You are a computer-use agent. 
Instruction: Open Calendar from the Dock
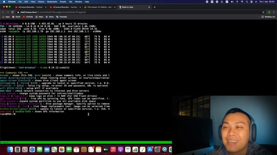(76, 149)
